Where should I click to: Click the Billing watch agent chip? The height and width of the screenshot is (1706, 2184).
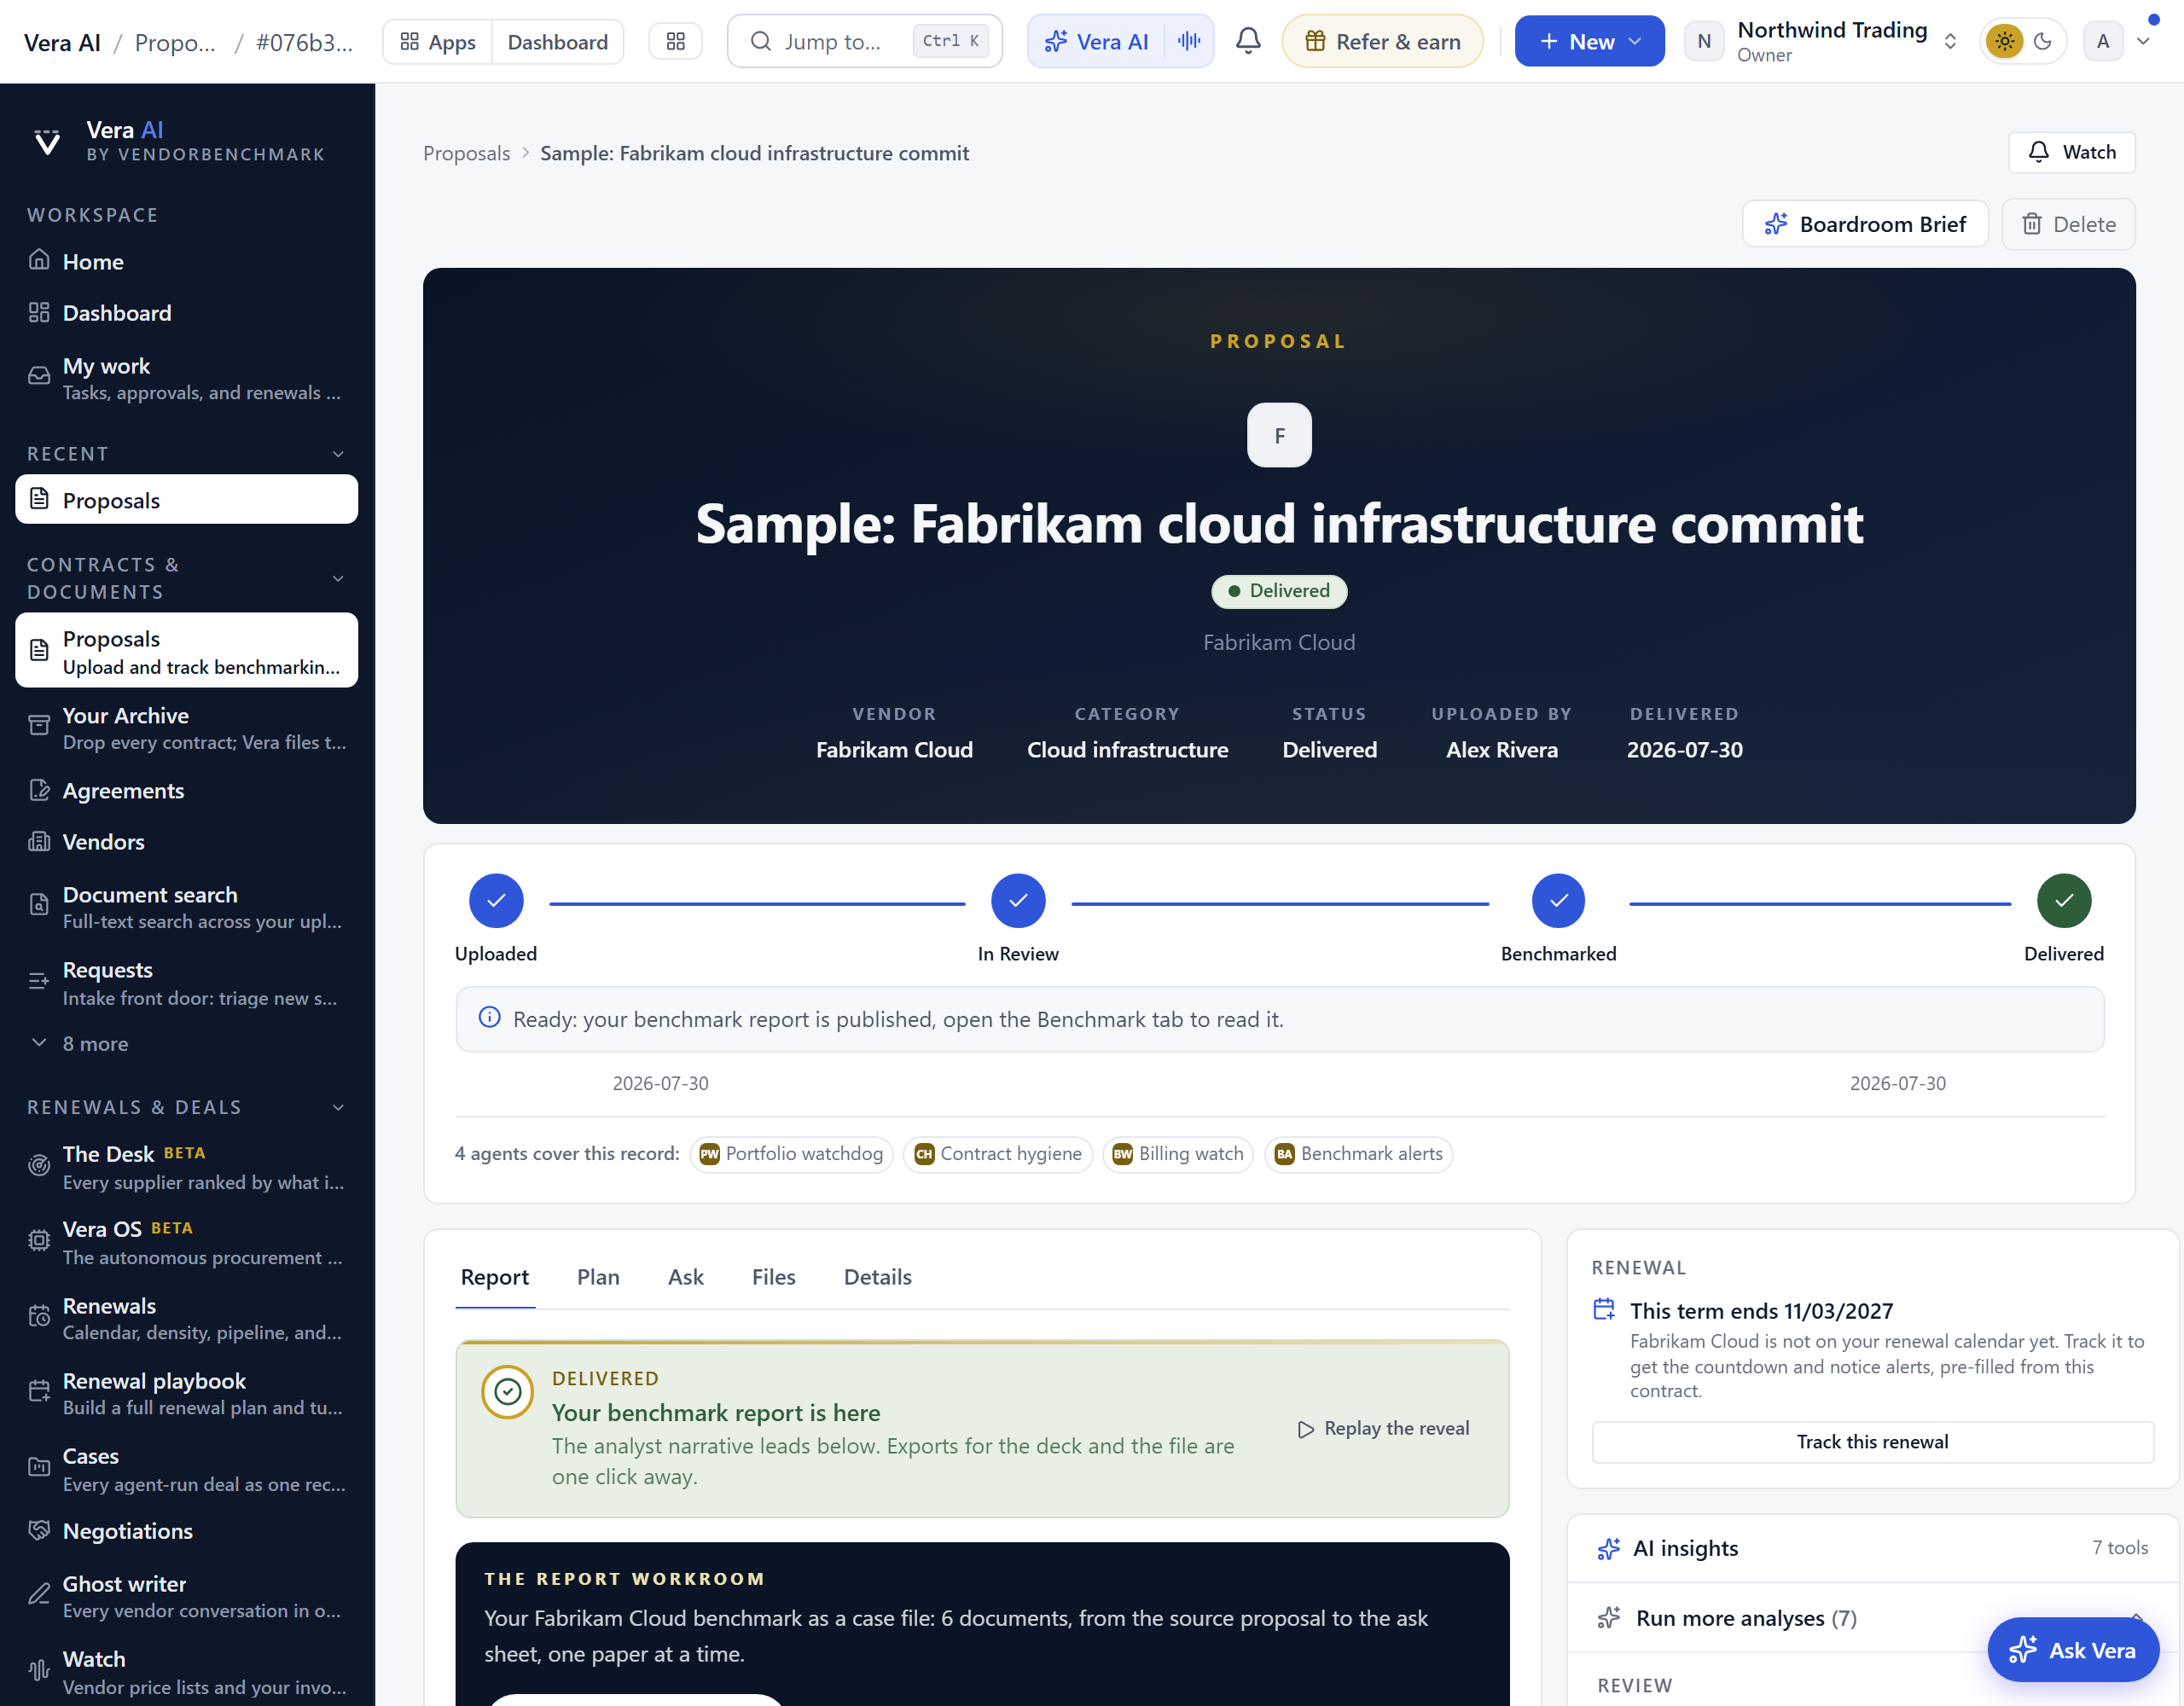coord(1177,1154)
